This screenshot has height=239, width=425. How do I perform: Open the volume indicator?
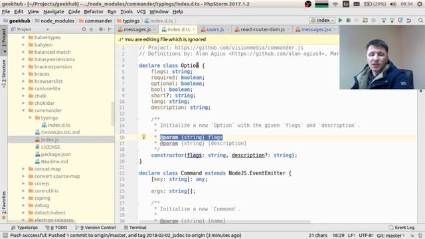392,4
